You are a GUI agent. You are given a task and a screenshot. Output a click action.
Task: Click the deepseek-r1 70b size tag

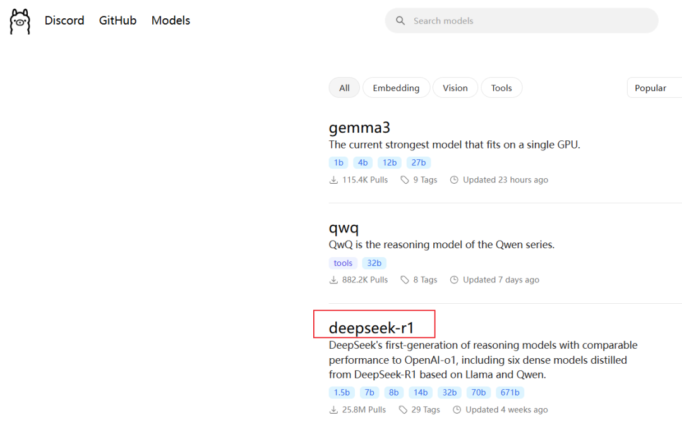[x=479, y=392]
